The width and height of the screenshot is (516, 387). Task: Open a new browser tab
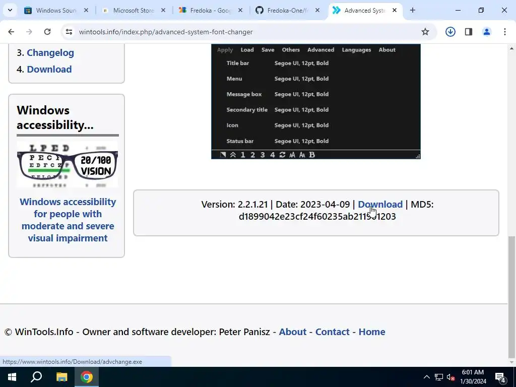pyautogui.click(x=413, y=10)
